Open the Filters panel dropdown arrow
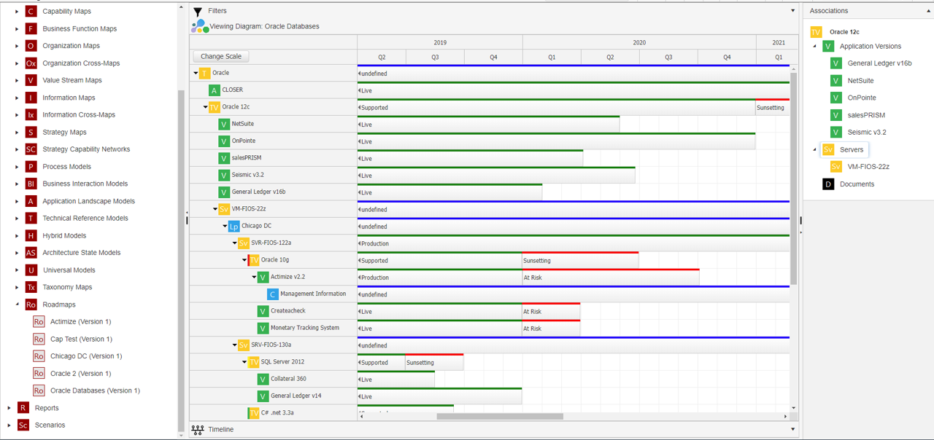Viewport: 934px width, 440px height. (793, 11)
